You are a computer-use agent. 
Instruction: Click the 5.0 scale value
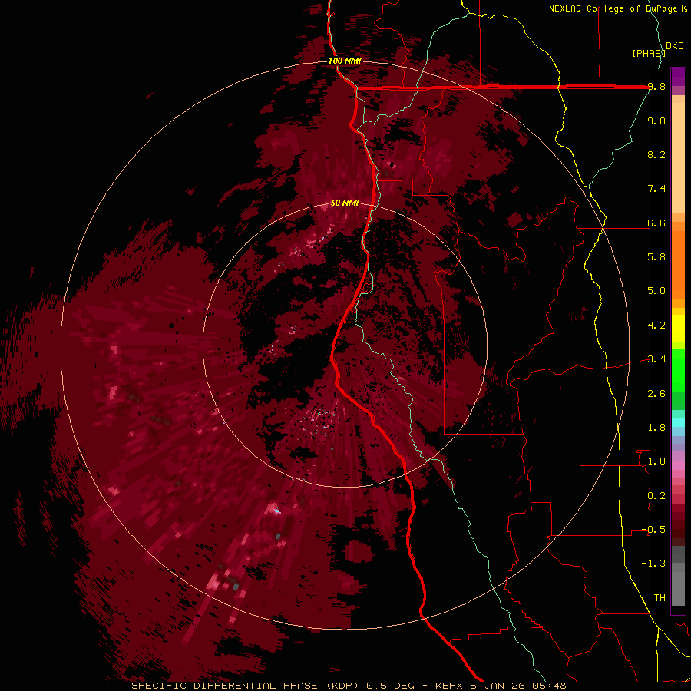[656, 291]
